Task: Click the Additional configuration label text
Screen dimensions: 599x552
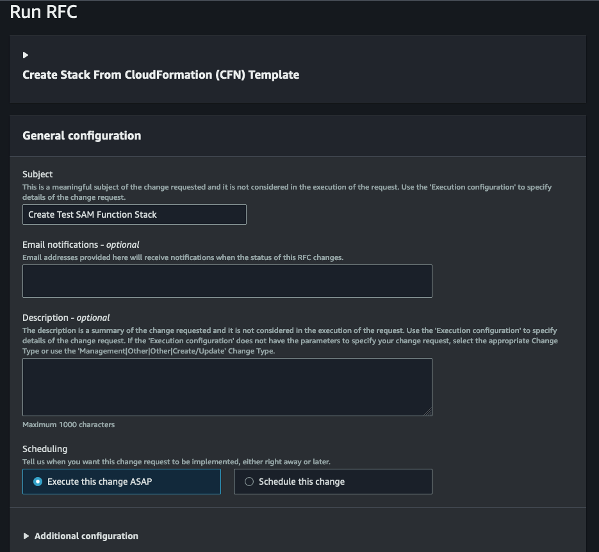Action: tap(86, 536)
